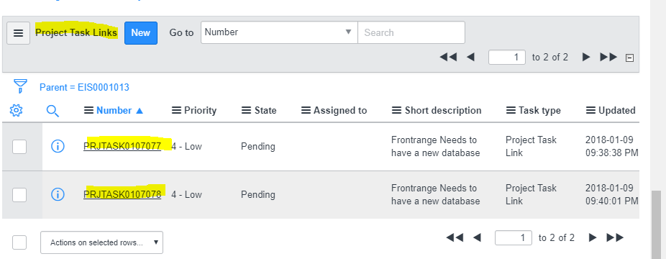Viewport: 666px width, 259px height.
Task: Toggle the select-all checkbox at bottom
Action: [19, 243]
